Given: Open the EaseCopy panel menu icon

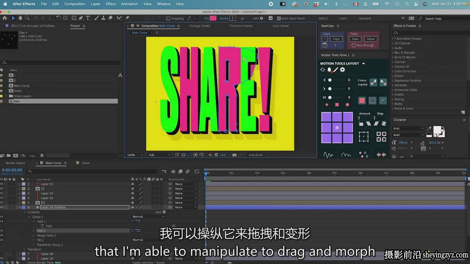Looking at the screenshot, I should click(337, 26).
